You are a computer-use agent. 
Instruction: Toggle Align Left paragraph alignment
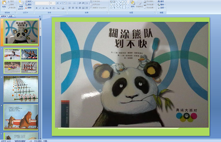(70, 8)
